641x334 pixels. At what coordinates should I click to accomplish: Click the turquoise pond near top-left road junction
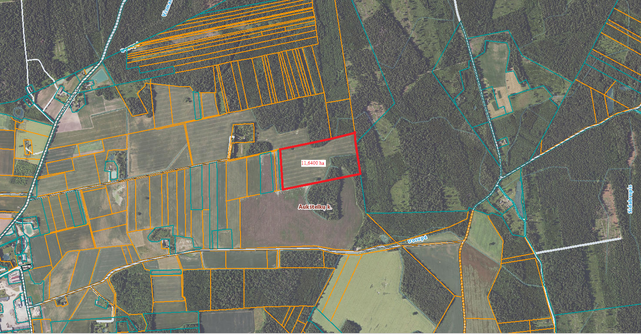100,77
